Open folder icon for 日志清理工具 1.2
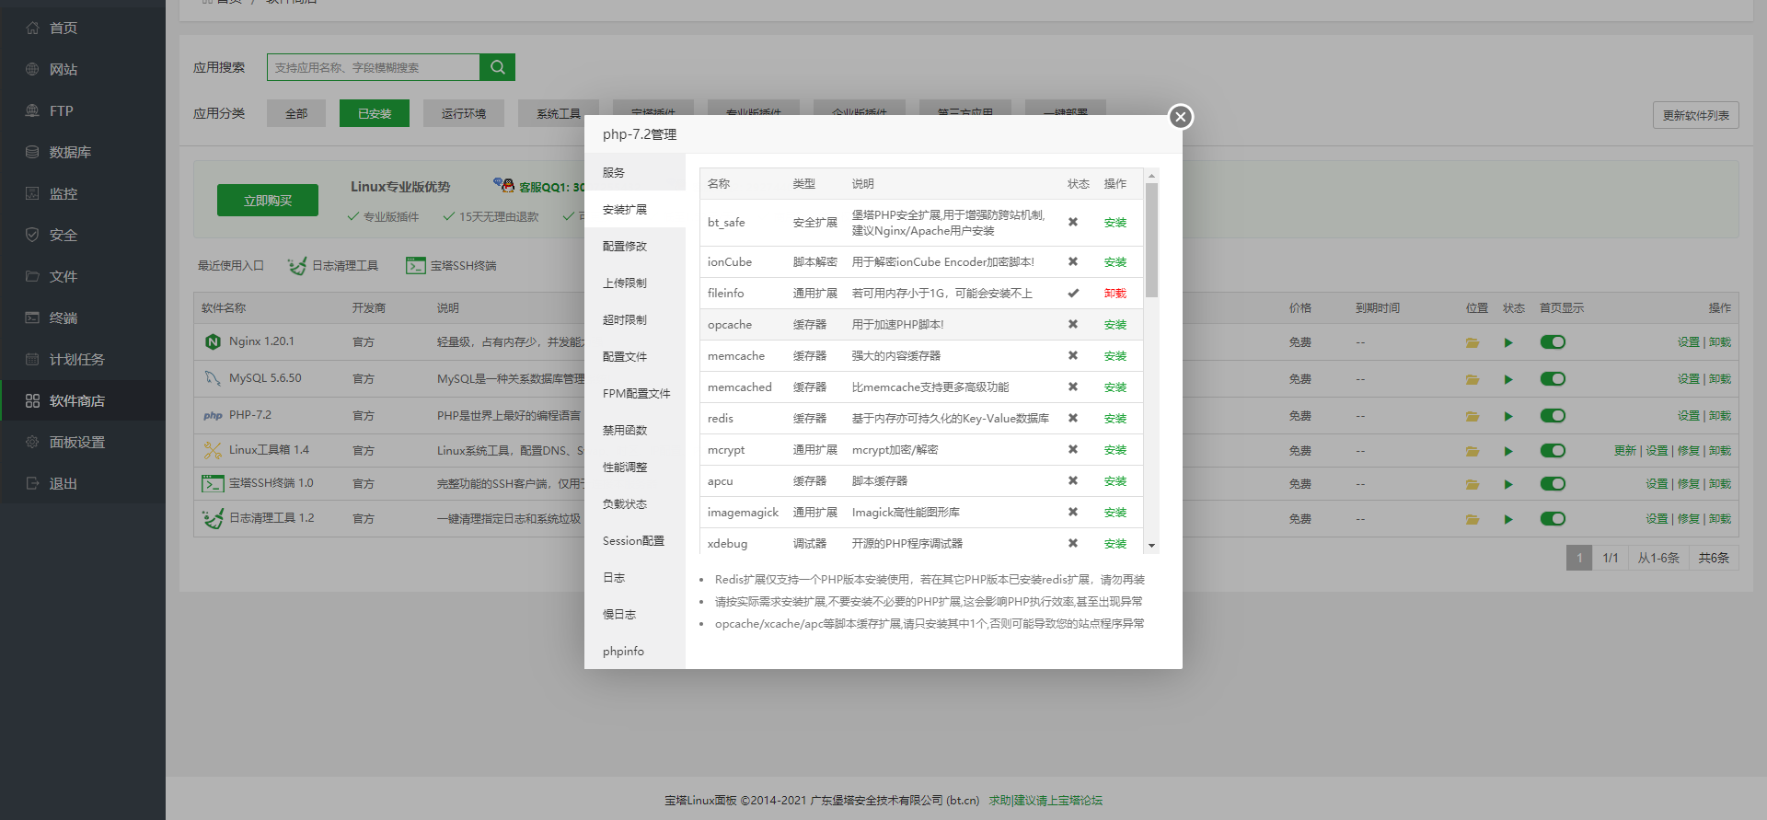Viewport: 1767px width, 820px height. coord(1472,519)
